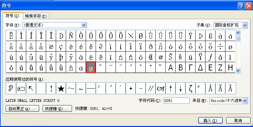Select the down arrow ↓ recent symbol
Viewport: 253px width, 127px height.
(x=181, y=88)
